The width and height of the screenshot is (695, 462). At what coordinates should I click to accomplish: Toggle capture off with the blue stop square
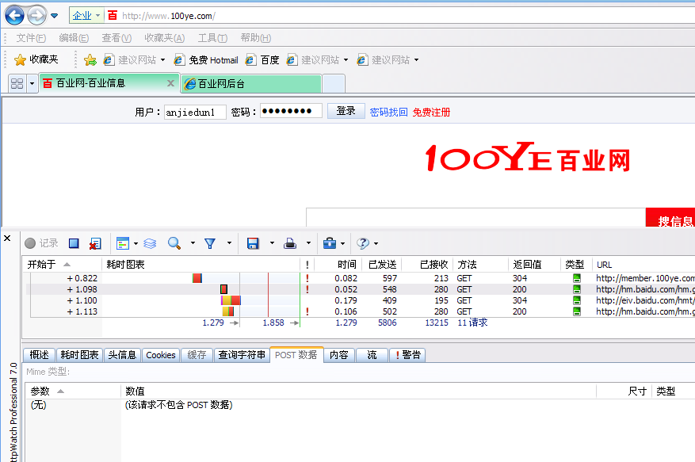(x=74, y=243)
